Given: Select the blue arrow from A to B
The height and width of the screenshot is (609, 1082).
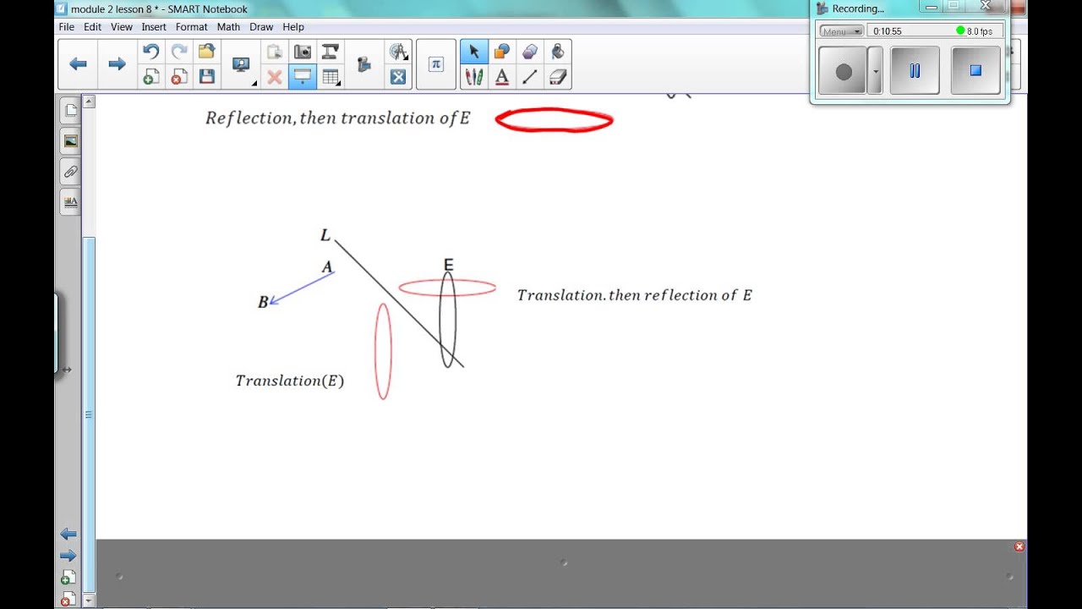Looking at the screenshot, I should 300,288.
